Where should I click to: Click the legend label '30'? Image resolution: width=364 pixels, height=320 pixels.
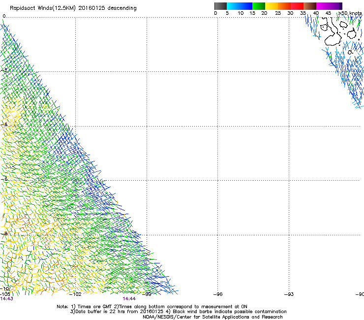[290, 13]
